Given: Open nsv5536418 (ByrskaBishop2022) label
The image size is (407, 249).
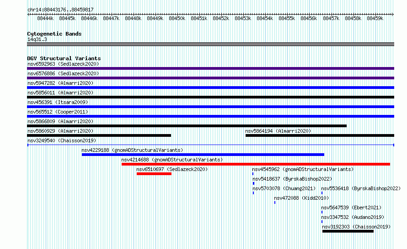Looking at the screenshot, I should pyautogui.click(x=361, y=188).
